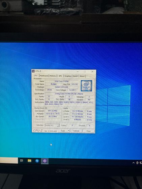The image size is (142, 189).
Task: Click the Level 2 4-way field
Action: coord(89,117)
